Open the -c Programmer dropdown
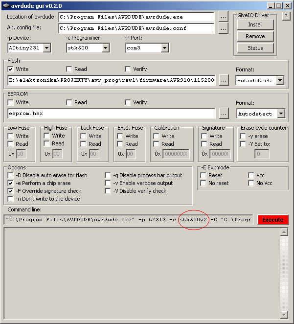Image resolution: width=294 pixels, height=324 pixels. pos(106,48)
